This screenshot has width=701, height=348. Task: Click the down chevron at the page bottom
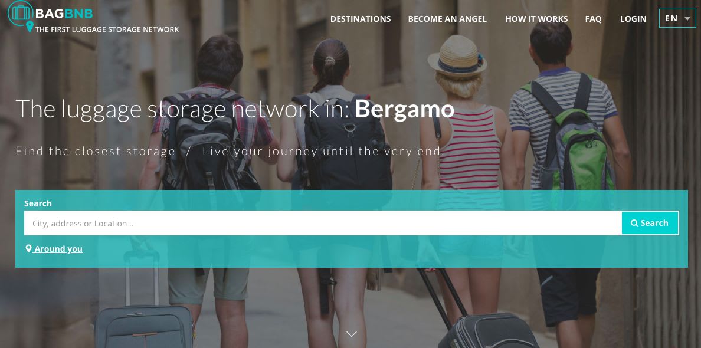pyautogui.click(x=352, y=334)
